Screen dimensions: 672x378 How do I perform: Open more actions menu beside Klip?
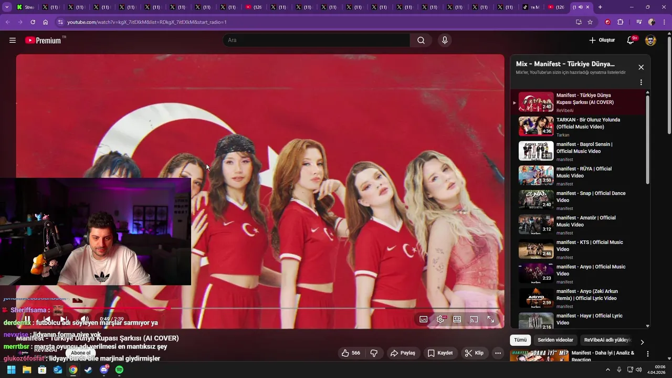(x=498, y=353)
